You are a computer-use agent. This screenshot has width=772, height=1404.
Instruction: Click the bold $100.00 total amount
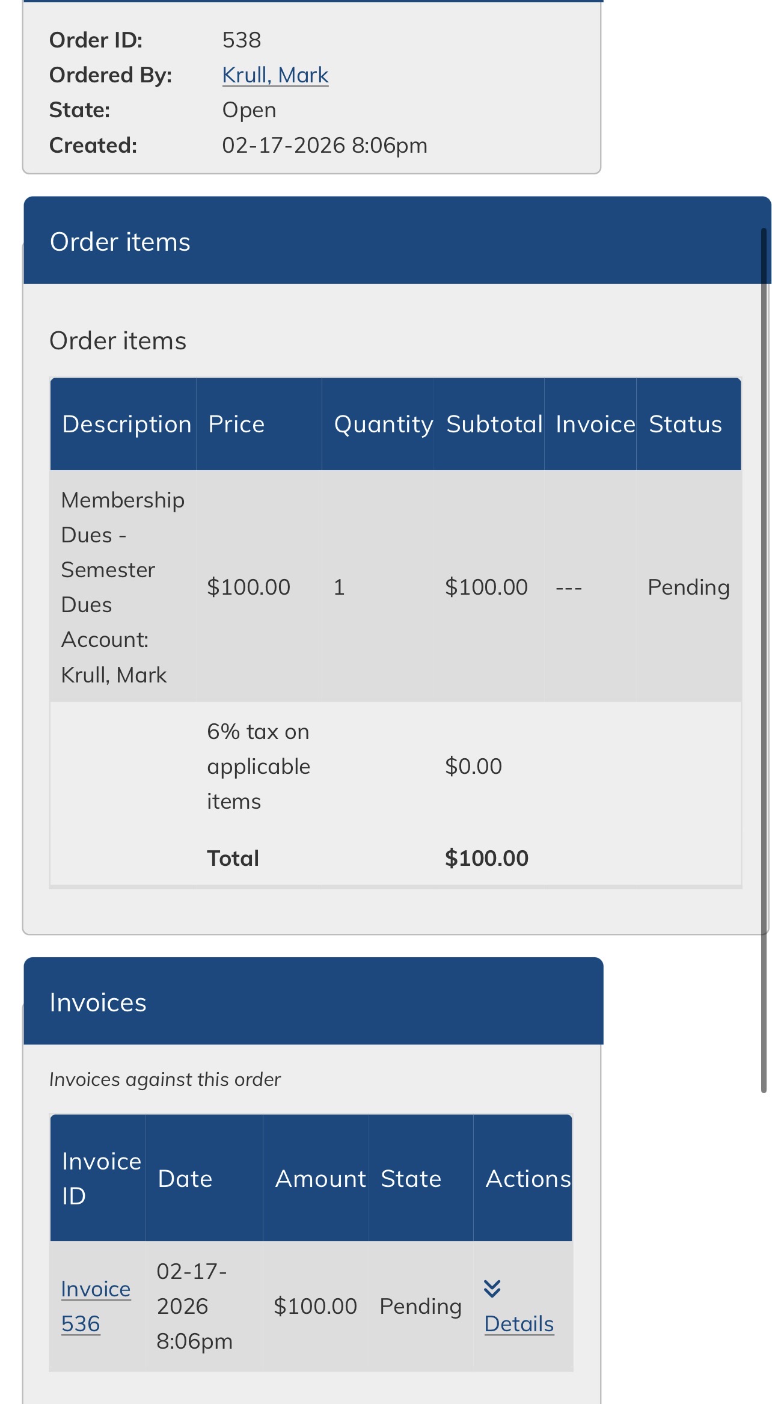click(x=486, y=857)
